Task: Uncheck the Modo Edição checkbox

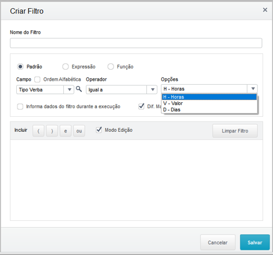Action: (99, 130)
